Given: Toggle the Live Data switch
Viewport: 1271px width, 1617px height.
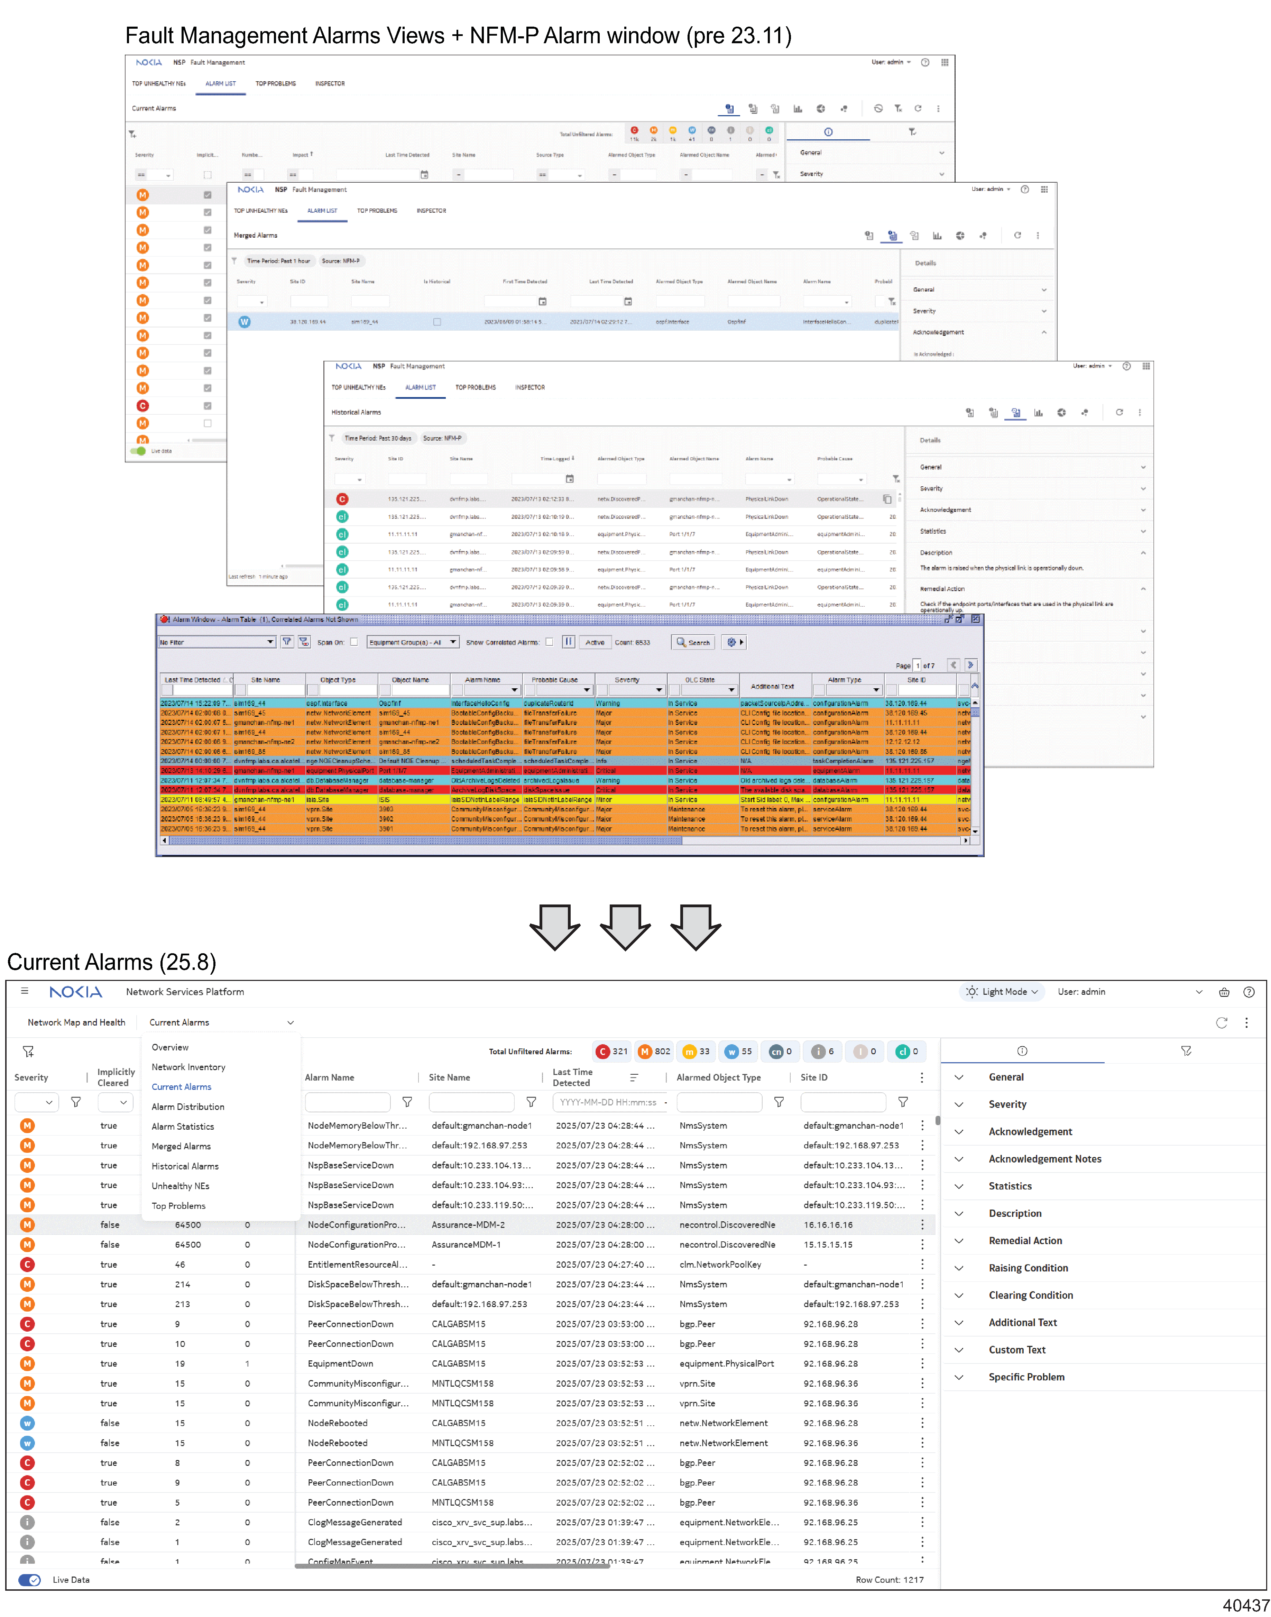Looking at the screenshot, I should (30, 1580).
